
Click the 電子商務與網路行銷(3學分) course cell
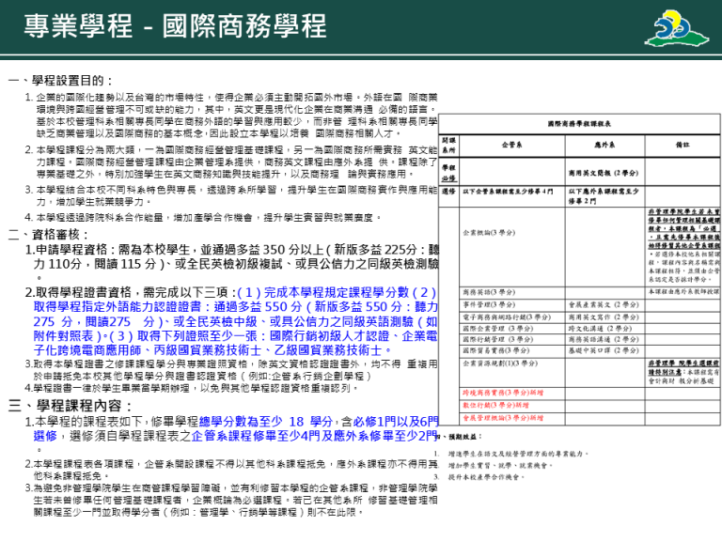tap(511, 317)
